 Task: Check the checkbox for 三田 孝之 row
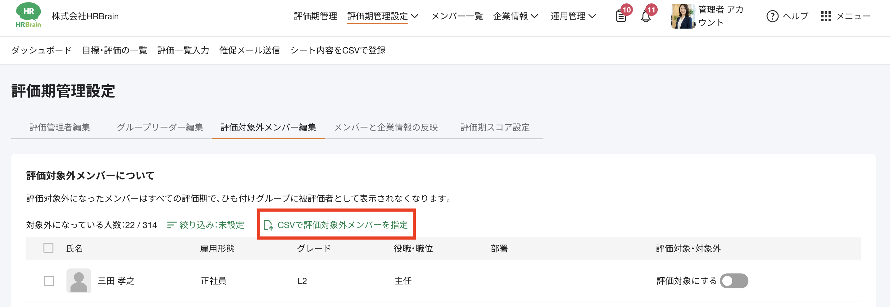[x=49, y=281]
